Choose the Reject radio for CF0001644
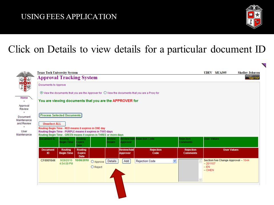274x205 pixels. (92, 167)
